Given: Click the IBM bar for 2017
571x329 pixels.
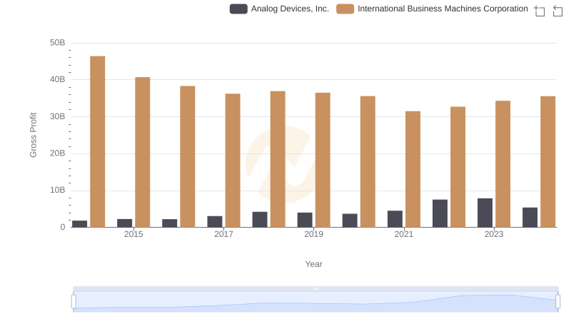Looking at the screenshot, I should [x=233, y=161].
